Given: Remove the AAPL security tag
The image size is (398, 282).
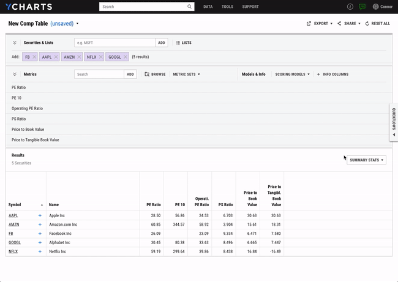Looking at the screenshot, I should pyautogui.click(x=56, y=57).
